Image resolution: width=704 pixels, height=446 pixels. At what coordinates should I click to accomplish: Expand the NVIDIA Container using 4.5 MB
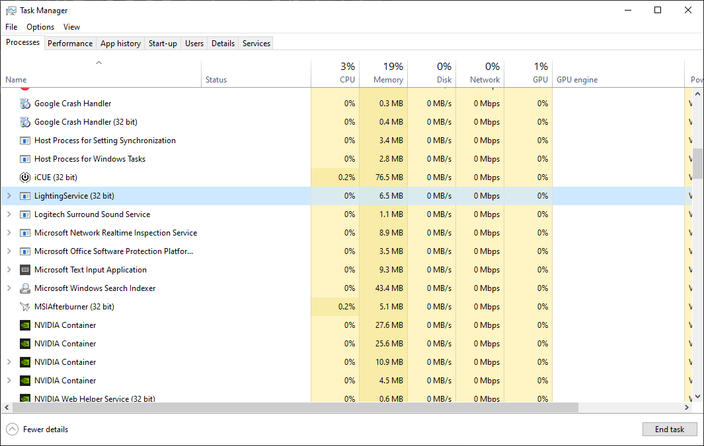tap(9, 380)
